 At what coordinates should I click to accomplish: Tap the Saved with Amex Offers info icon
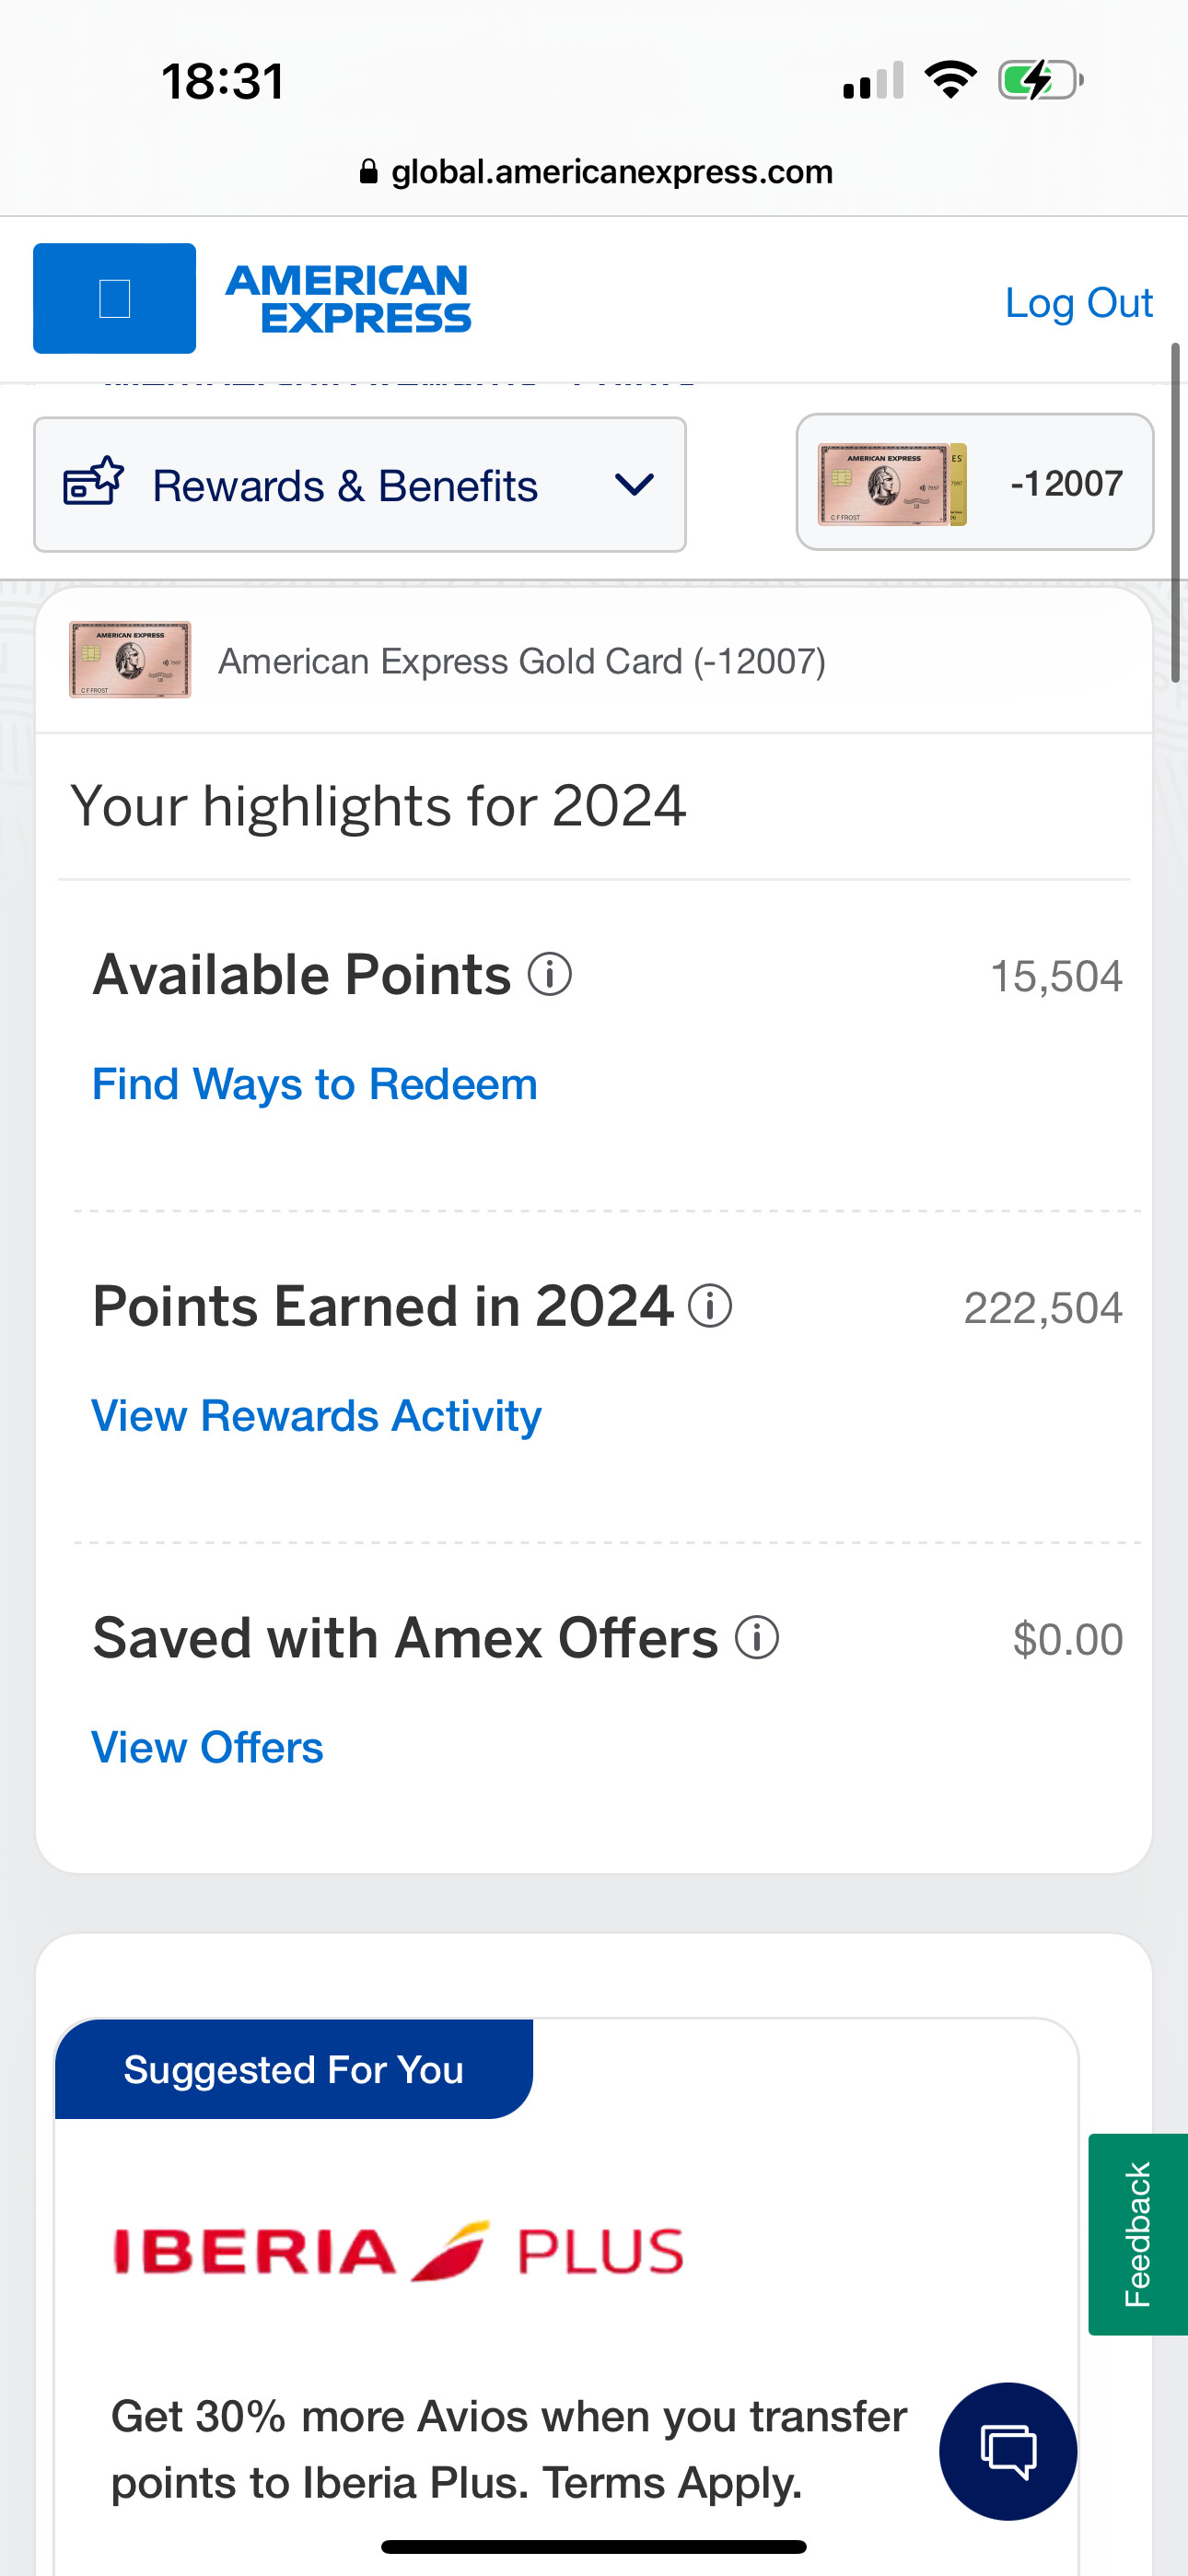tap(757, 1638)
